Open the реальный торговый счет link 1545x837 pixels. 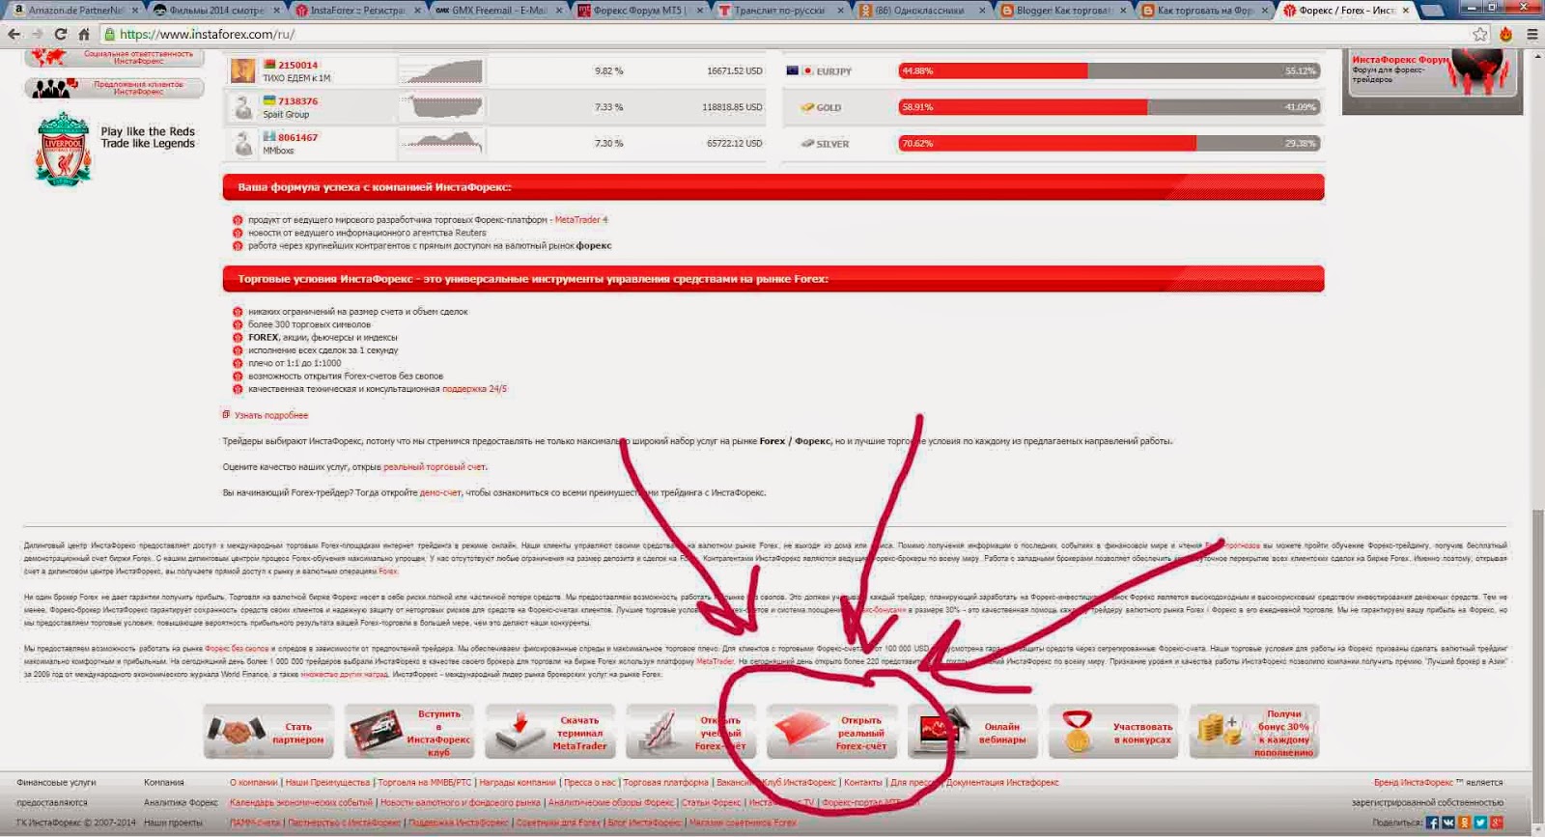(435, 466)
